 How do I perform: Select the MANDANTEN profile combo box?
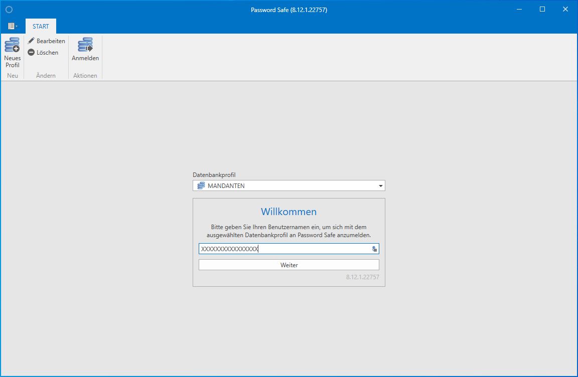coord(288,186)
